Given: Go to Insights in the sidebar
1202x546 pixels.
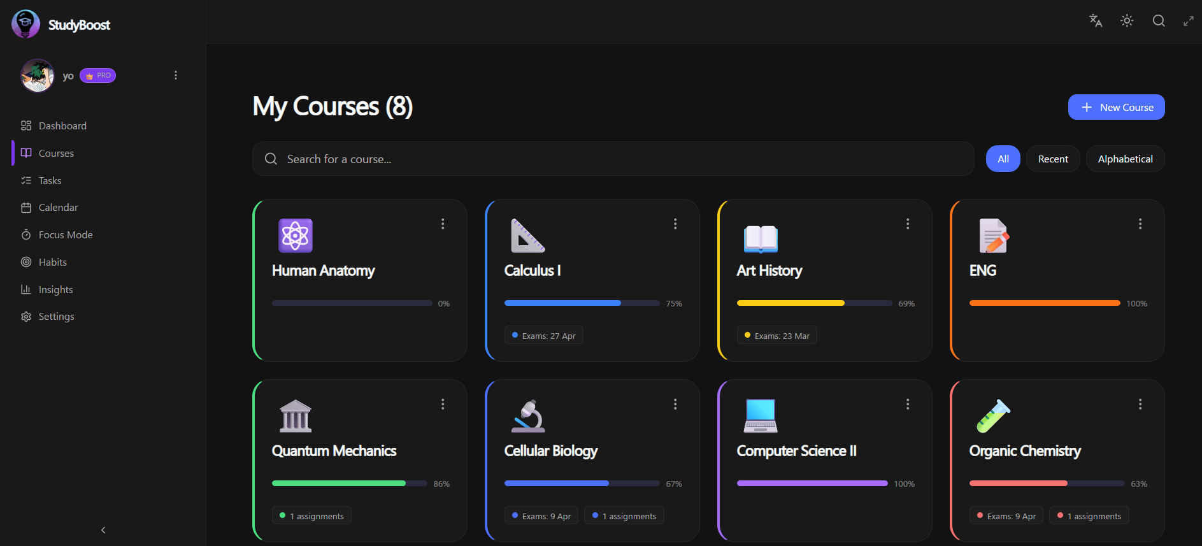Looking at the screenshot, I should 55,290.
